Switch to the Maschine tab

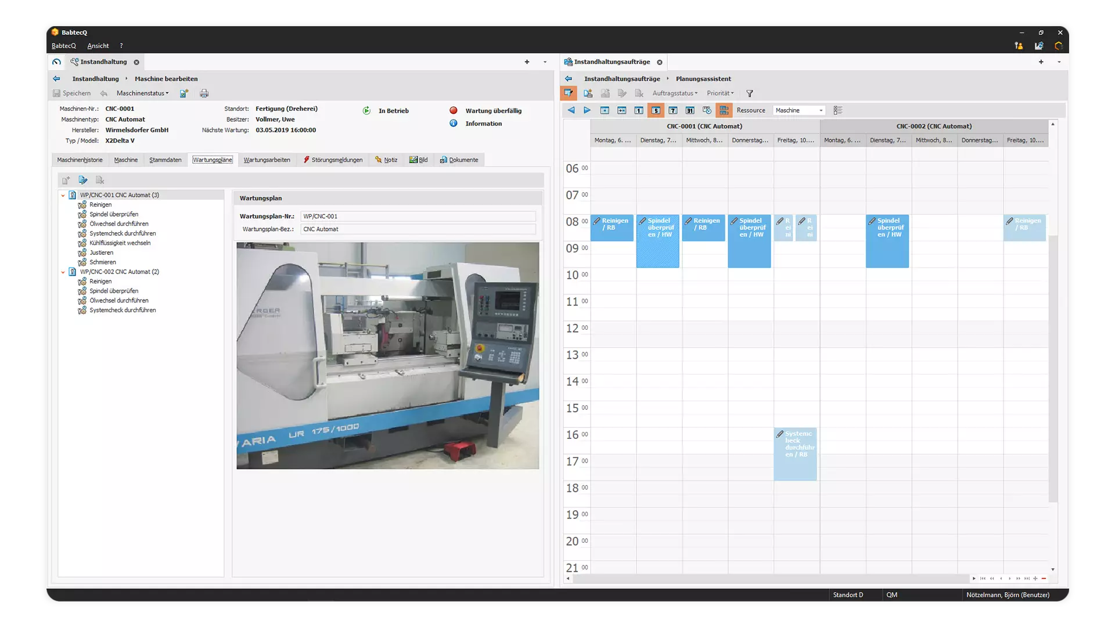[126, 160]
